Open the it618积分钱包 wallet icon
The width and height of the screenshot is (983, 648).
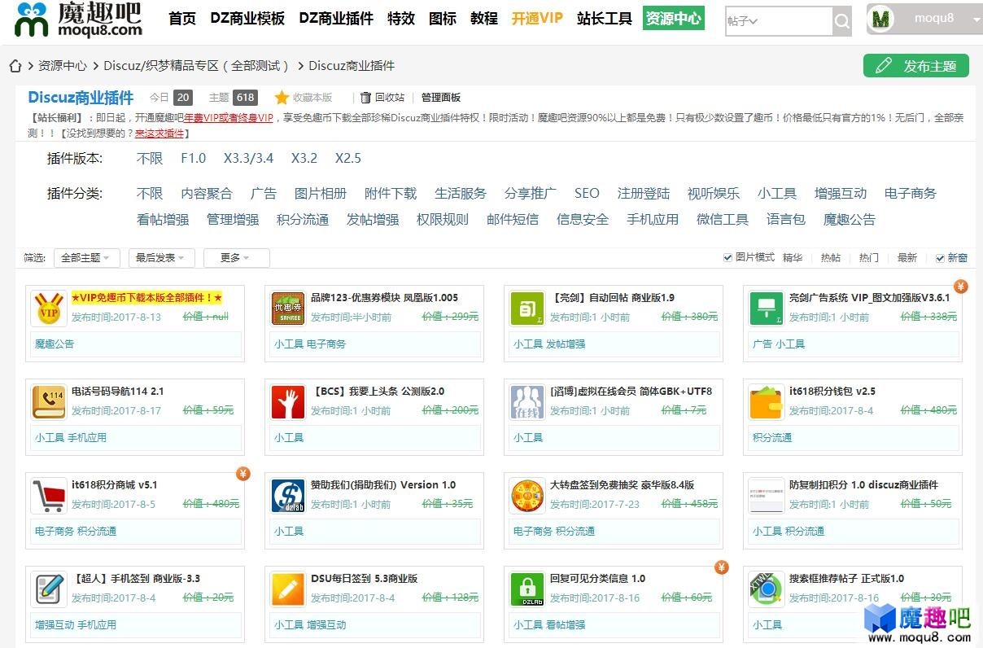click(767, 402)
